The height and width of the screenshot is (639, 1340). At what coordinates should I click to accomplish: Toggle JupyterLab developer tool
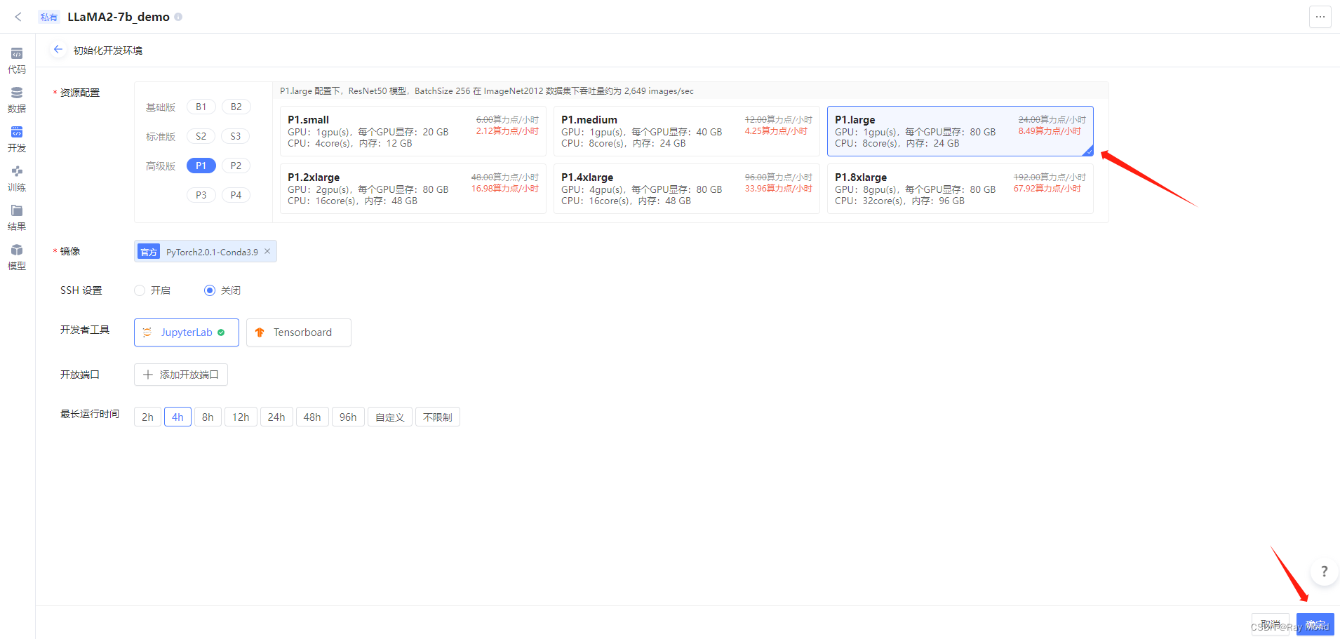(x=187, y=332)
